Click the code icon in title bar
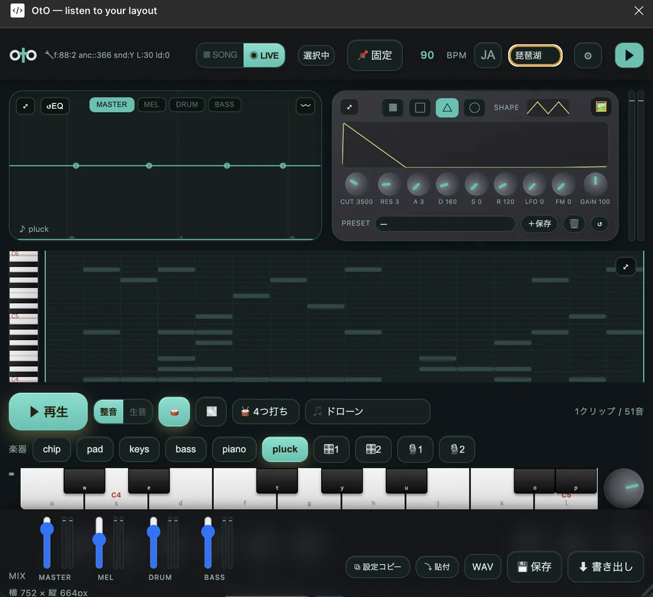The height and width of the screenshot is (597, 653). coord(17,11)
